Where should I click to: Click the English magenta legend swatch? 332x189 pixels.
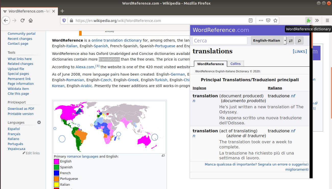(56, 161)
